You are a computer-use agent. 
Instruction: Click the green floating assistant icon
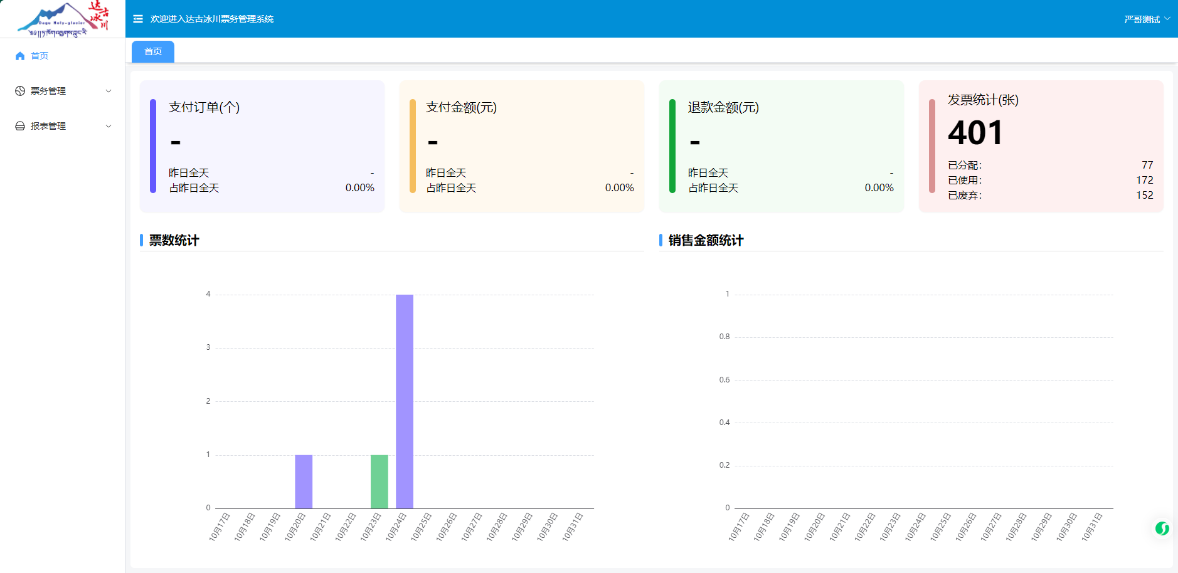[1162, 528]
